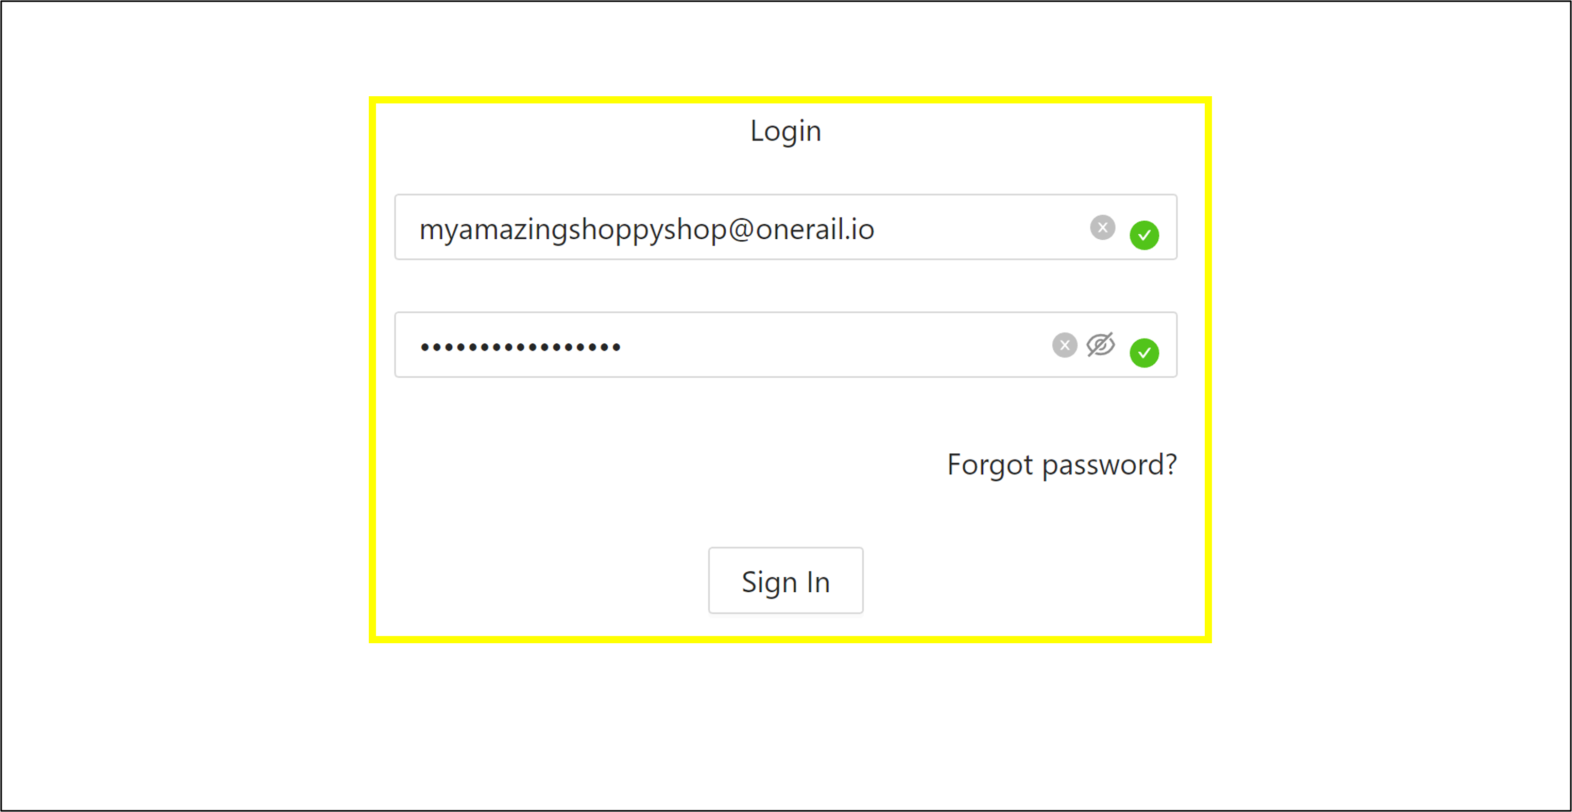
Task: Reset your password via Forgot password?
Action: (1061, 465)
